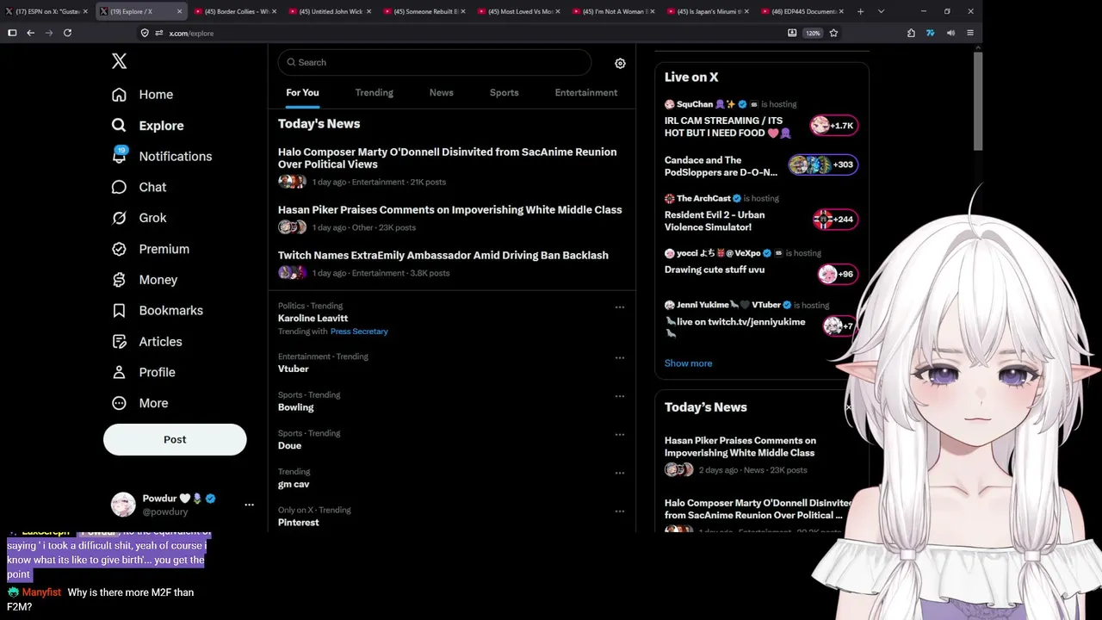
Task: Click the page vertical scrollbar thumb
Action: 978,101
